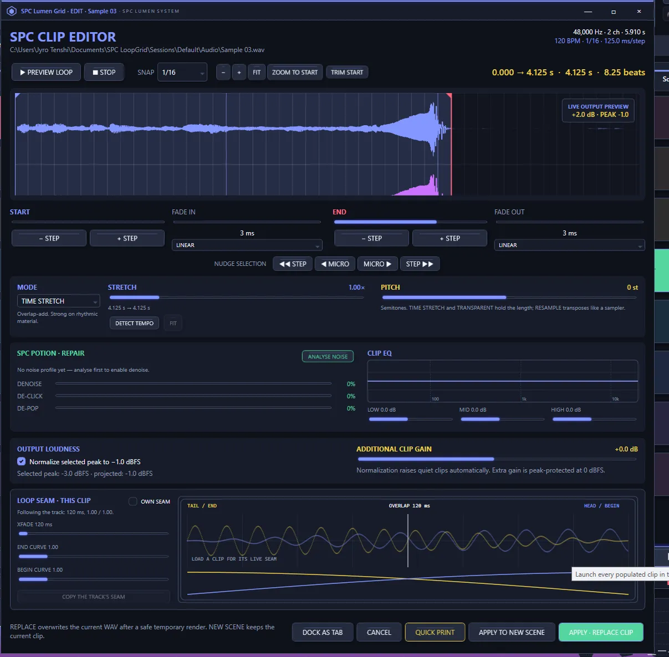Click the Analyse Noise button

click(328, 357)
